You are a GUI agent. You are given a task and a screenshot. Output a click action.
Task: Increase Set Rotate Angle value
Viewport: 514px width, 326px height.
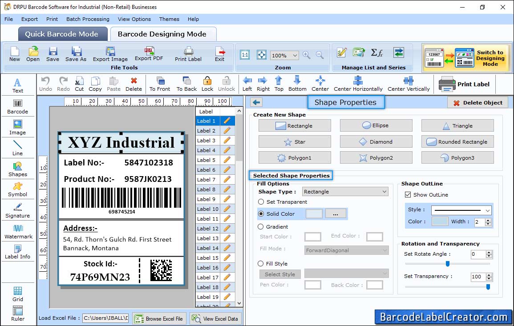pos(489,252)
